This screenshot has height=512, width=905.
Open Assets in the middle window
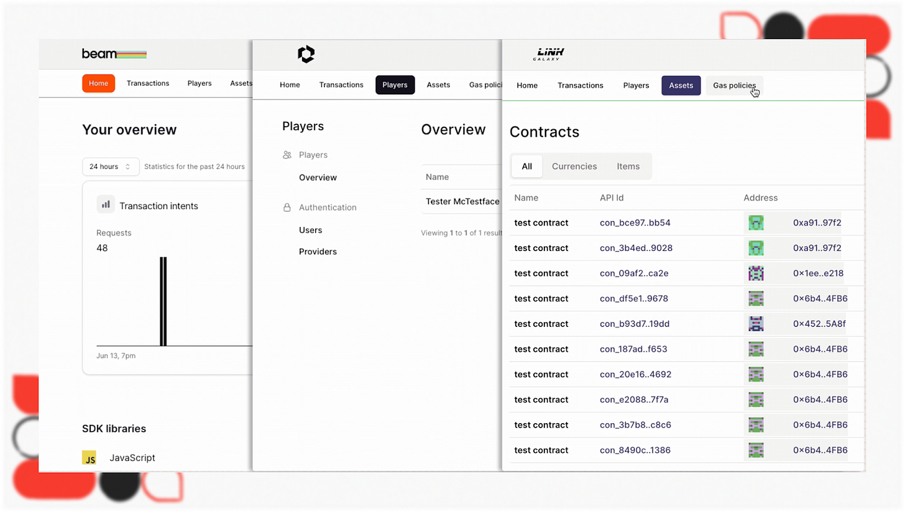coord(438,85)
